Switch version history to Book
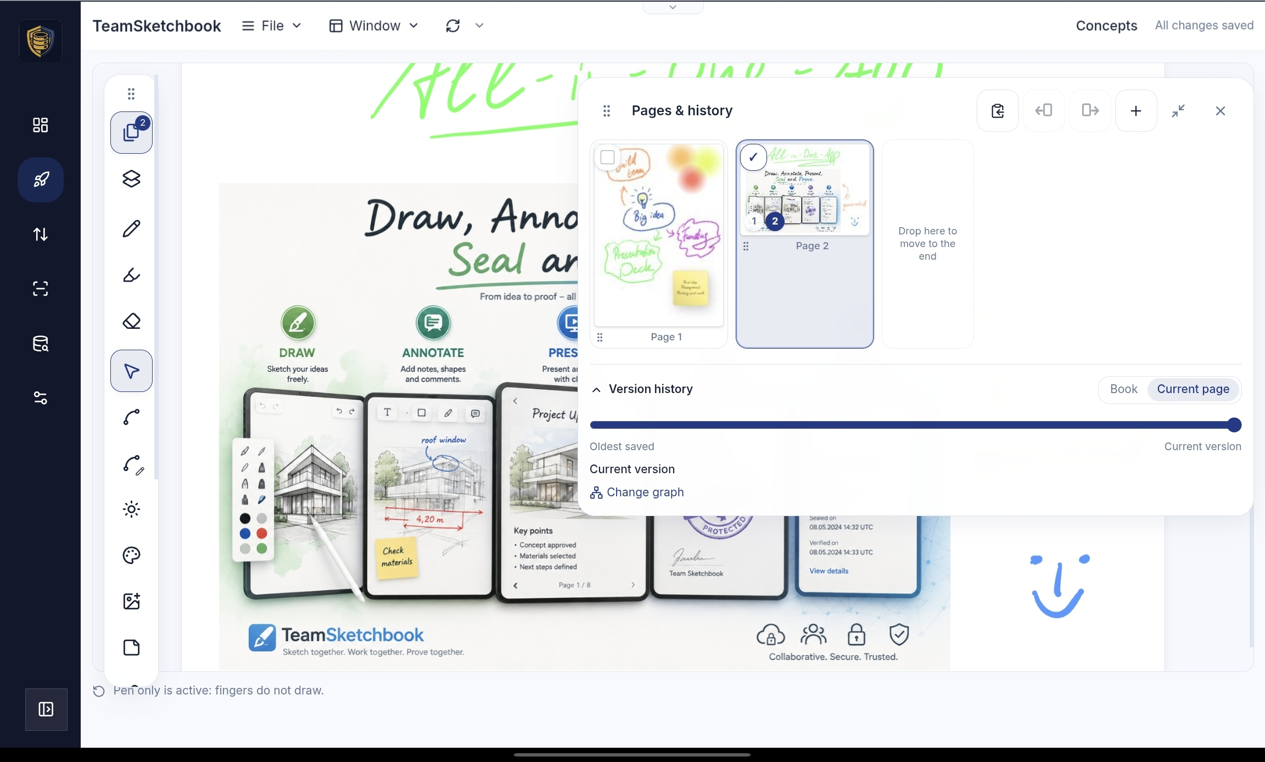This screenshot has width=1265, height=762. (1123, 389)
